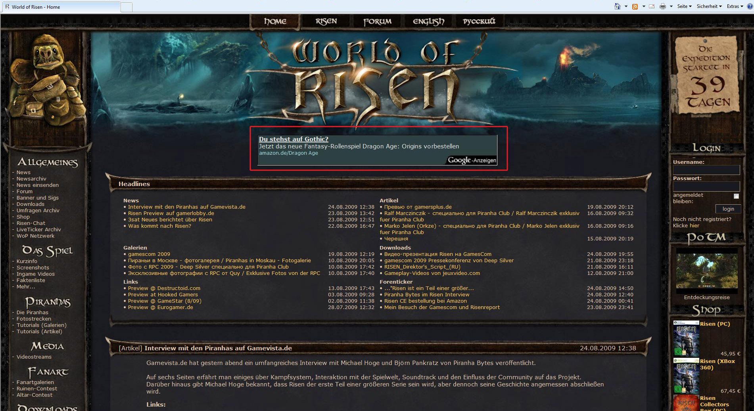Open the Seite dropdown menu
The height and width of the screenshot is (411, 754).
684,6
